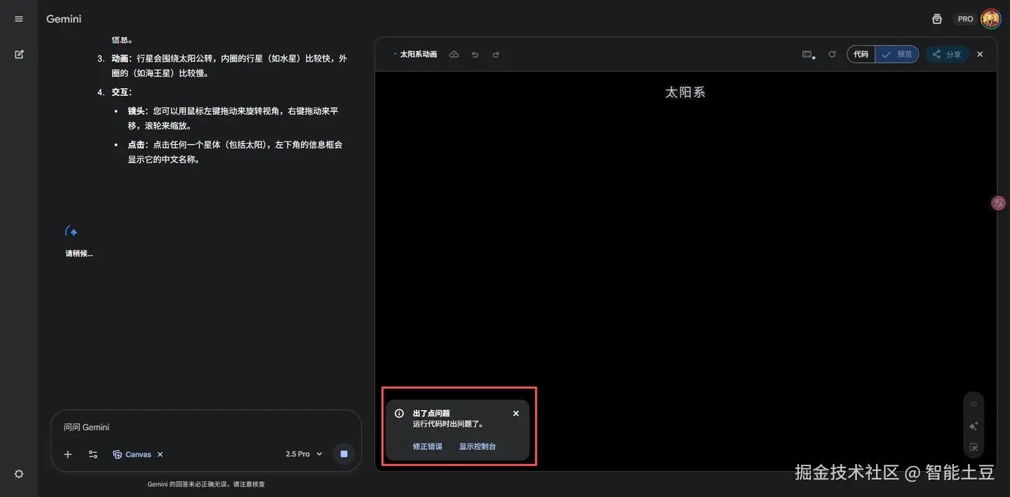
Task: Start a new chat with compose icon
Action: pyautogui.click(x=19, y=55)
